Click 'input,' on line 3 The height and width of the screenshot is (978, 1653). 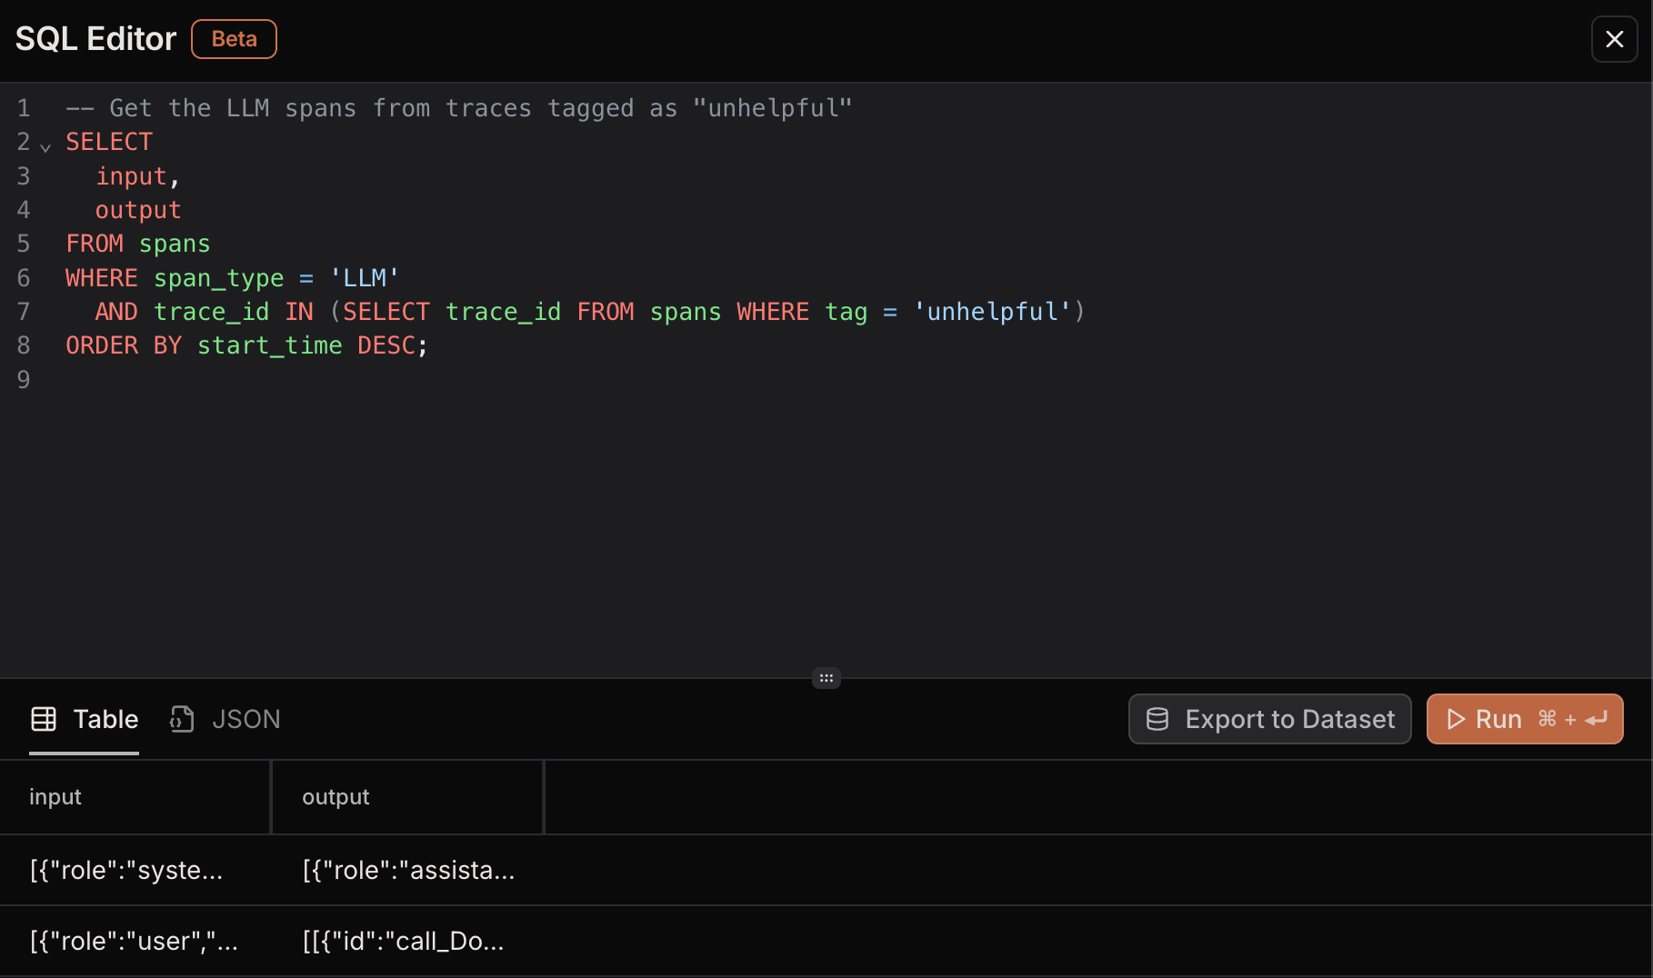(138, 176)
